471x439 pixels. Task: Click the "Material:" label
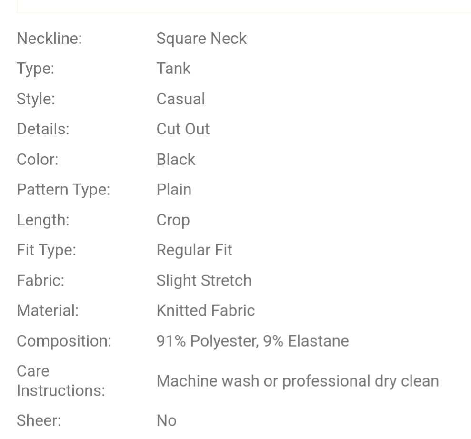[x=48, y=311]
